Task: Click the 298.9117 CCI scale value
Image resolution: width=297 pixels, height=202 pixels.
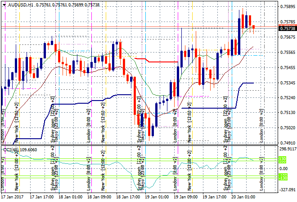Action: pos(287,149)
